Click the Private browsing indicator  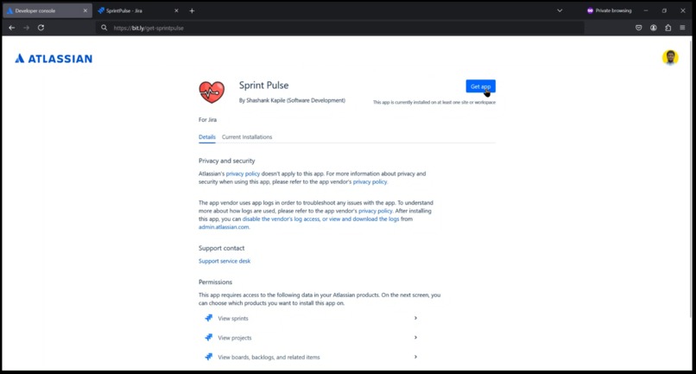(609, 10)
